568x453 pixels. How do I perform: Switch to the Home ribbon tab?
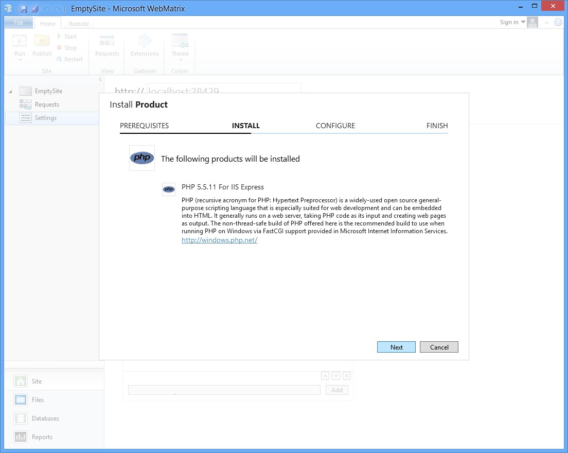(x=47, y=24)
